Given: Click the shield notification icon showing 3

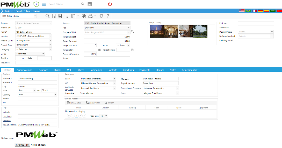Looking at the screenshot, I should pos(36,4).
